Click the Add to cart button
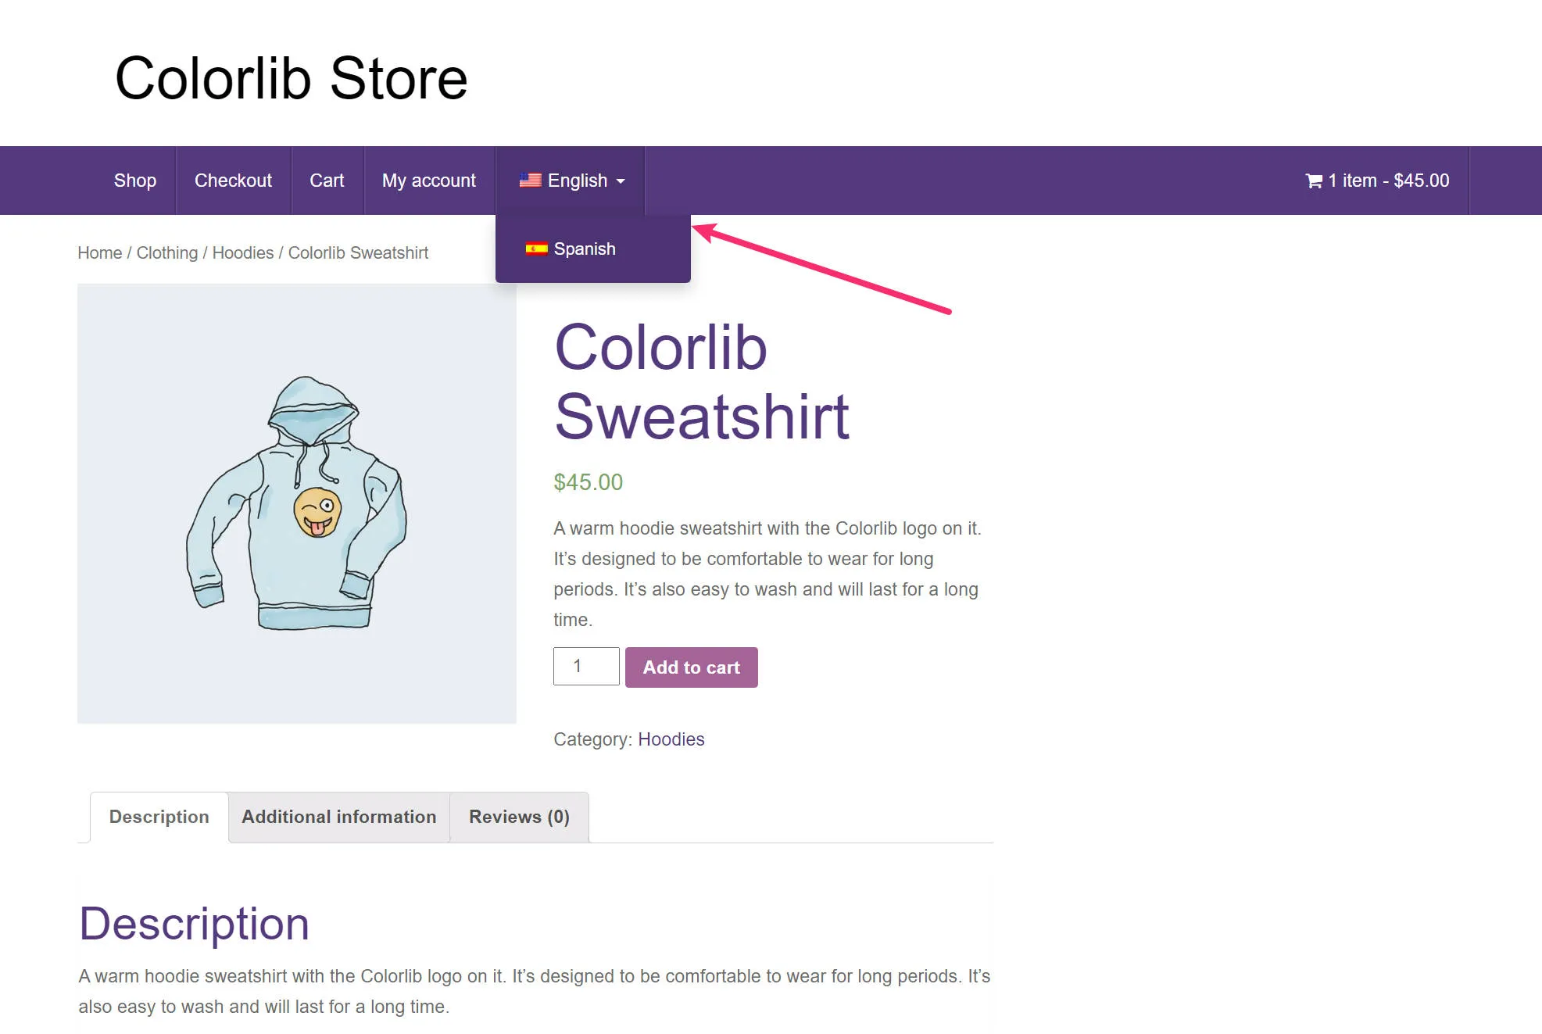 [x=692, y=667]
